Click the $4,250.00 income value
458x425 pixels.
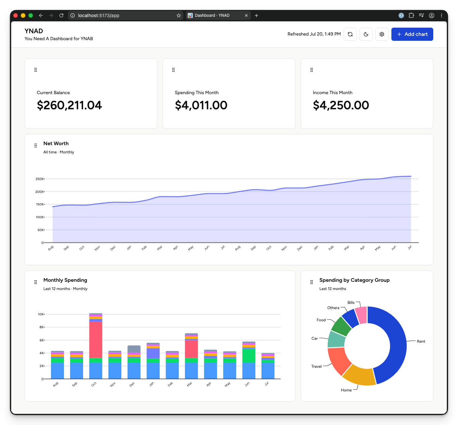click(341, 105)
